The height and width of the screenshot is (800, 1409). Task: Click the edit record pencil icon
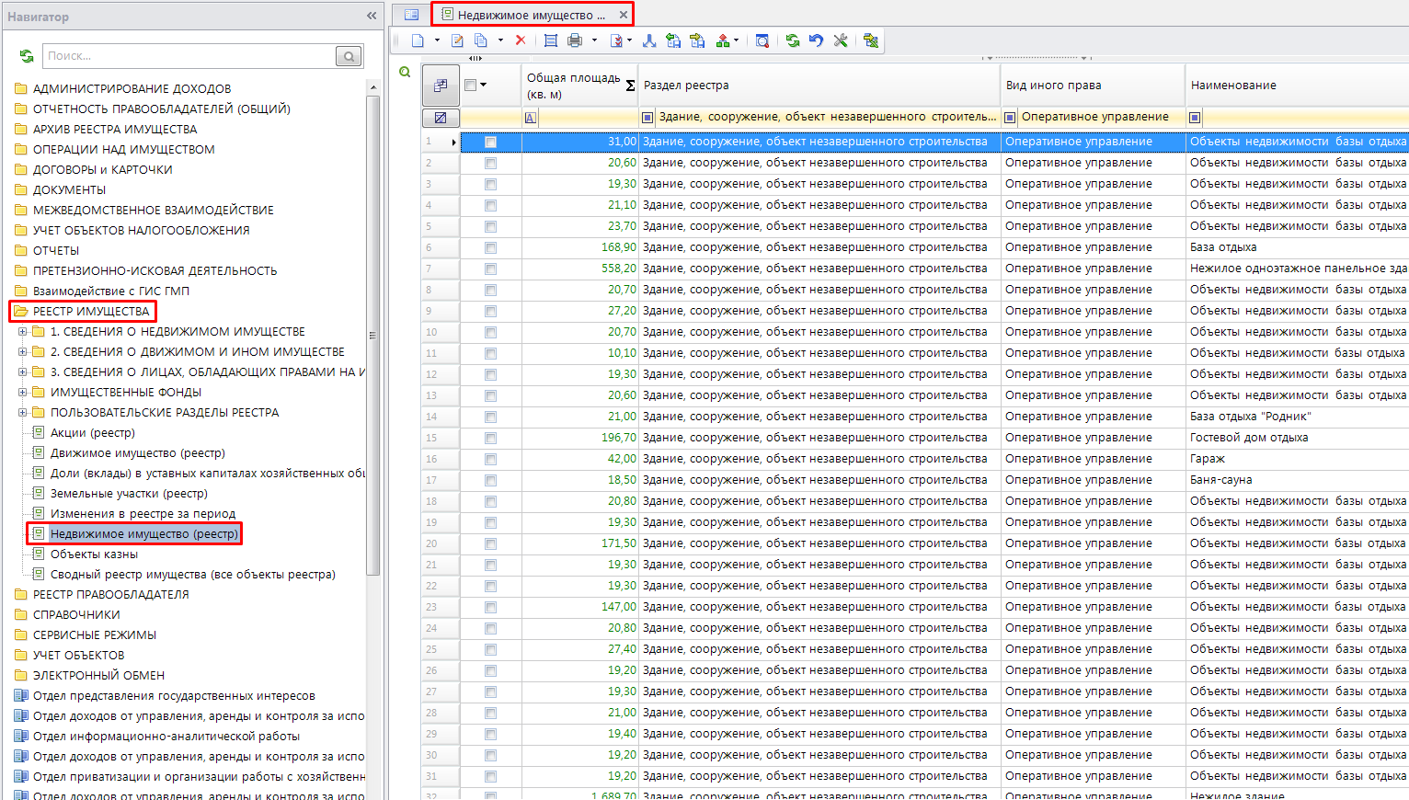coord(457,40)
